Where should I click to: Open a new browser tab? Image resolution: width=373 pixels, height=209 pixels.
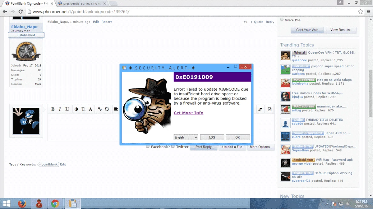(113, 4)
